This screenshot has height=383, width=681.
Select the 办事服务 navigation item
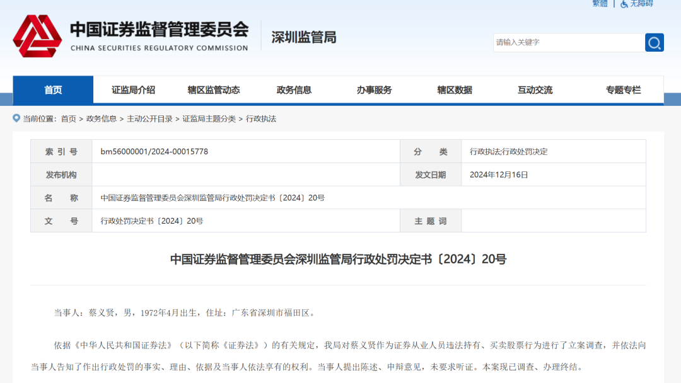(374, 90)
